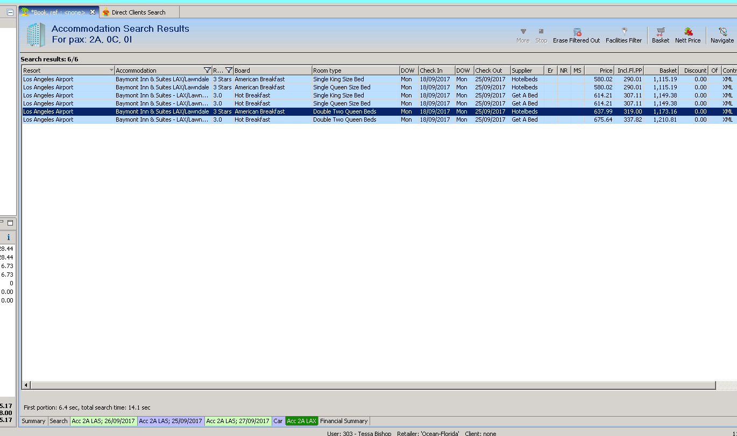737x436 pixels.
Task: Click User: 303 - Tessa Bishop status entry
Action: tap(359, 433)
